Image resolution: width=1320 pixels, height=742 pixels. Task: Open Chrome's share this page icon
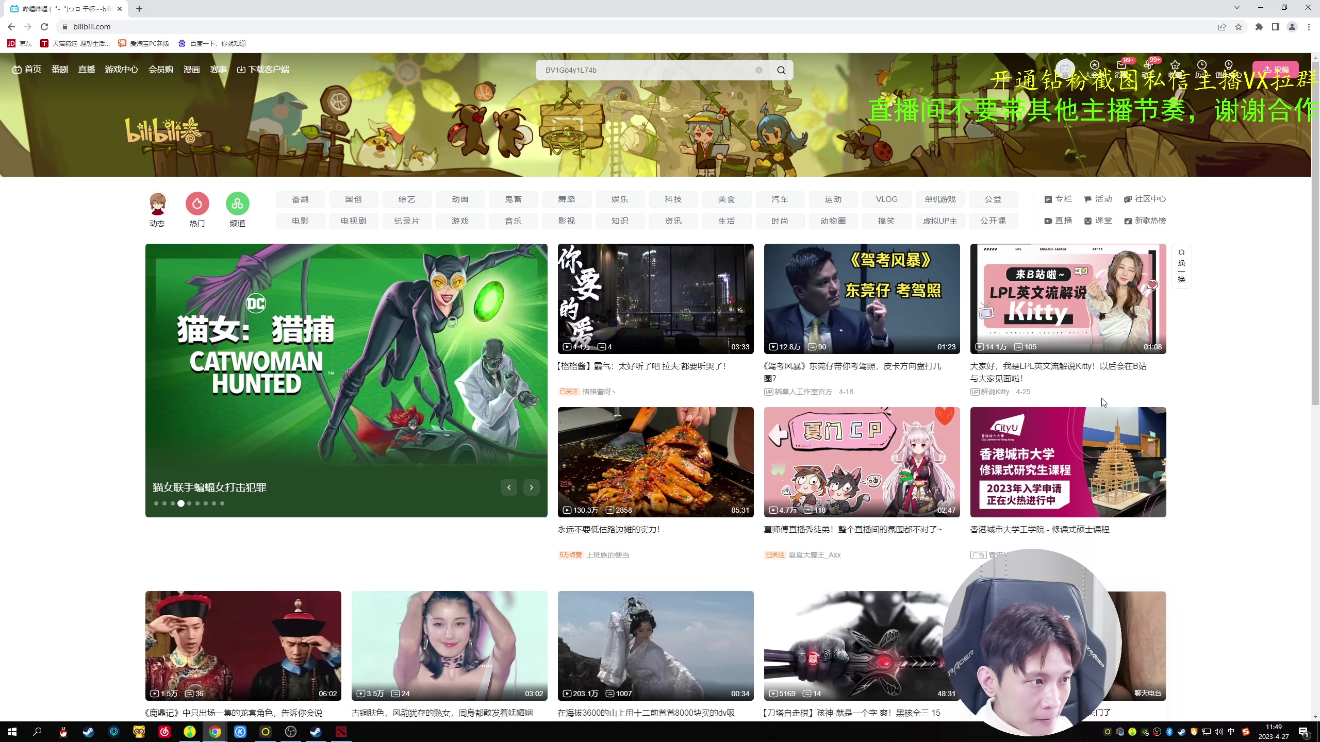[x=1222, y=27]
